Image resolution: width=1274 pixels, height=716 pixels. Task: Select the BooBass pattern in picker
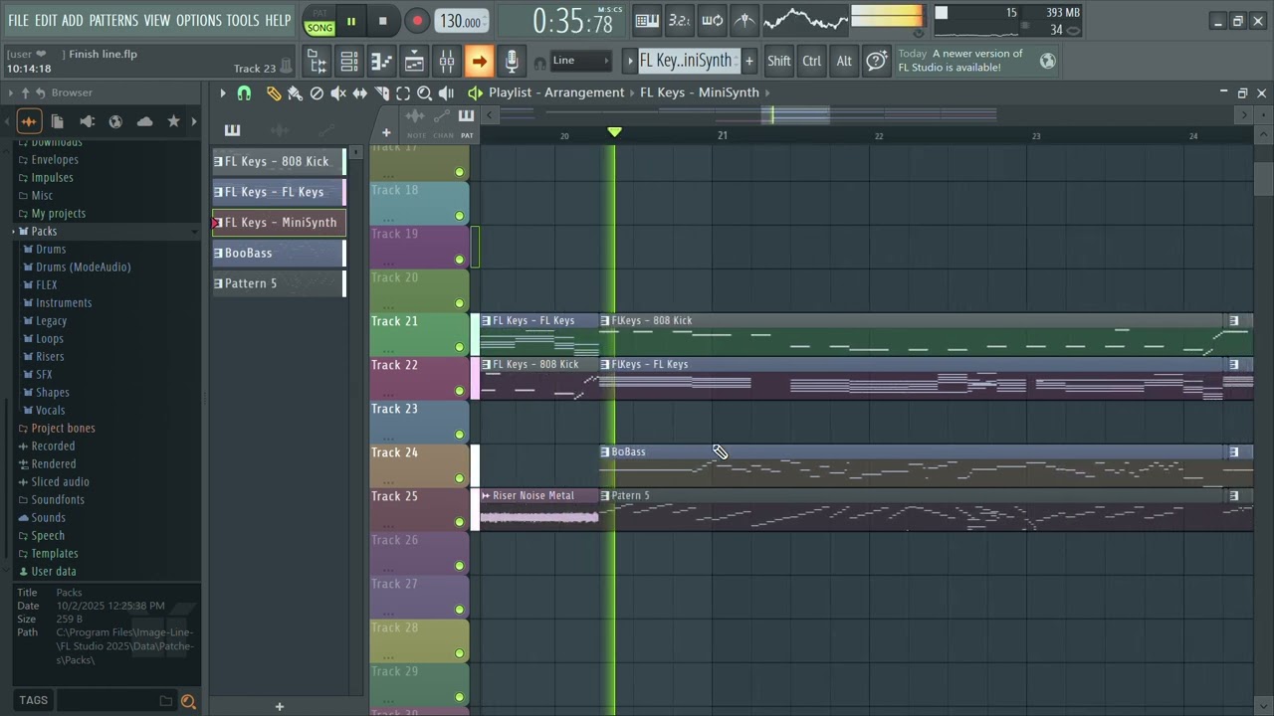pyautogui.click(x=279, y=253)
